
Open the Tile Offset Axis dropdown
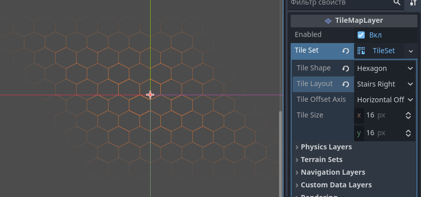(x=385, y=100)
